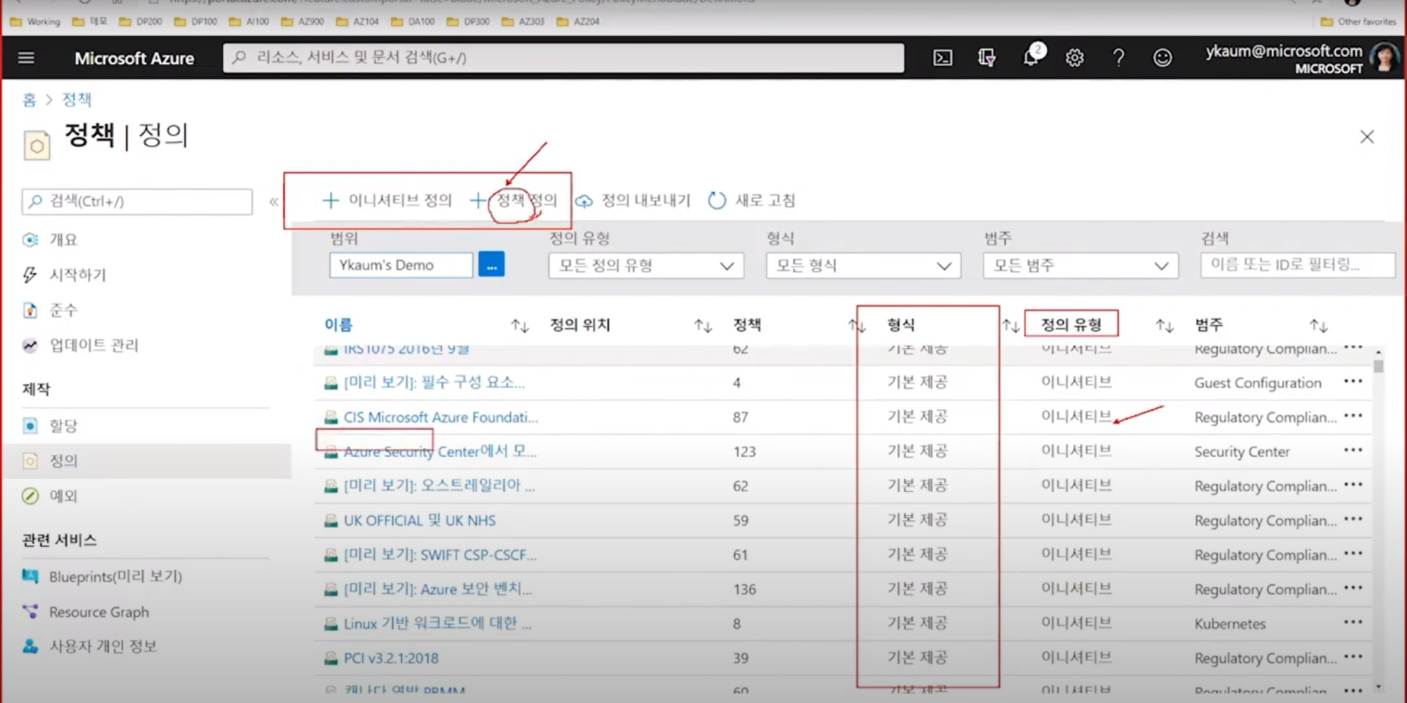Open more options for Security Center row
Viewport: 1407px width, 703px height.
1353,450
